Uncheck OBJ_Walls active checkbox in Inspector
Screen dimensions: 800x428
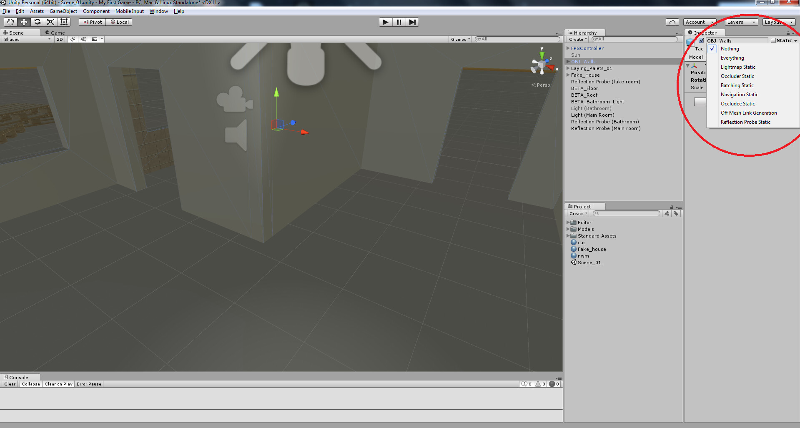pos(702,40)
